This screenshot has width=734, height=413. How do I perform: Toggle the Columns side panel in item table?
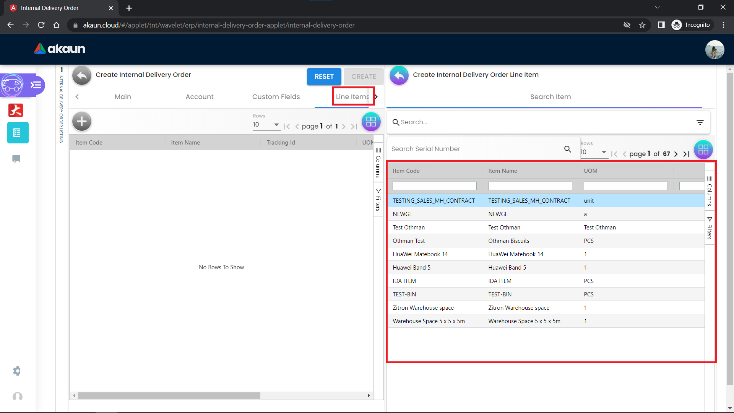(710, 190)
